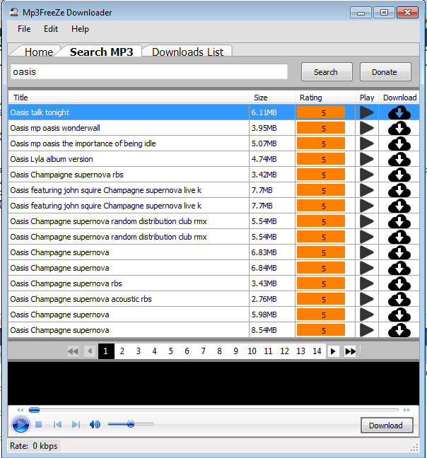Download 'Oasis Lyla album version' track
This screenshot has width=427, height=458.
tap(399, 160)
